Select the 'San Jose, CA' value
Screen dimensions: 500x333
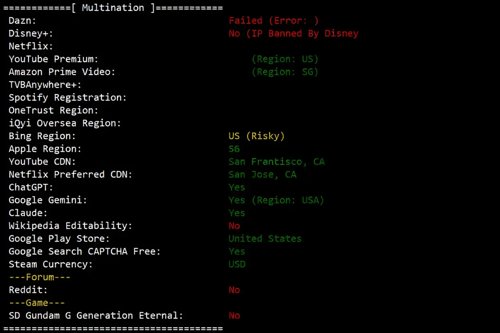click(262, 175)
